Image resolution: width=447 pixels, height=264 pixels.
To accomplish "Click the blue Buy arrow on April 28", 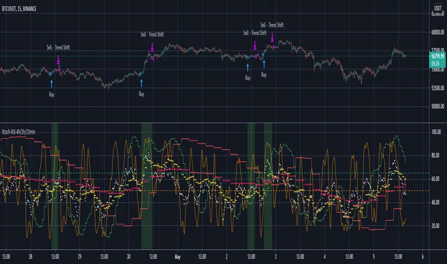I will click(x=52, y=84).
